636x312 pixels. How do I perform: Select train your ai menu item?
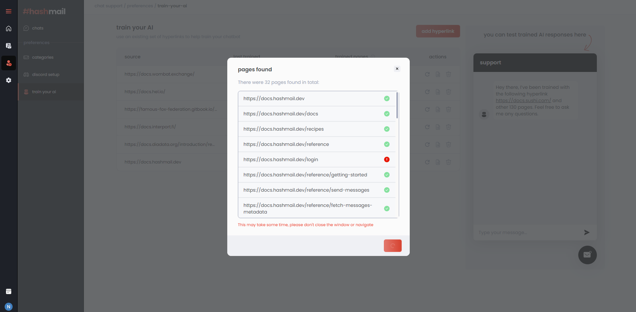51,92
